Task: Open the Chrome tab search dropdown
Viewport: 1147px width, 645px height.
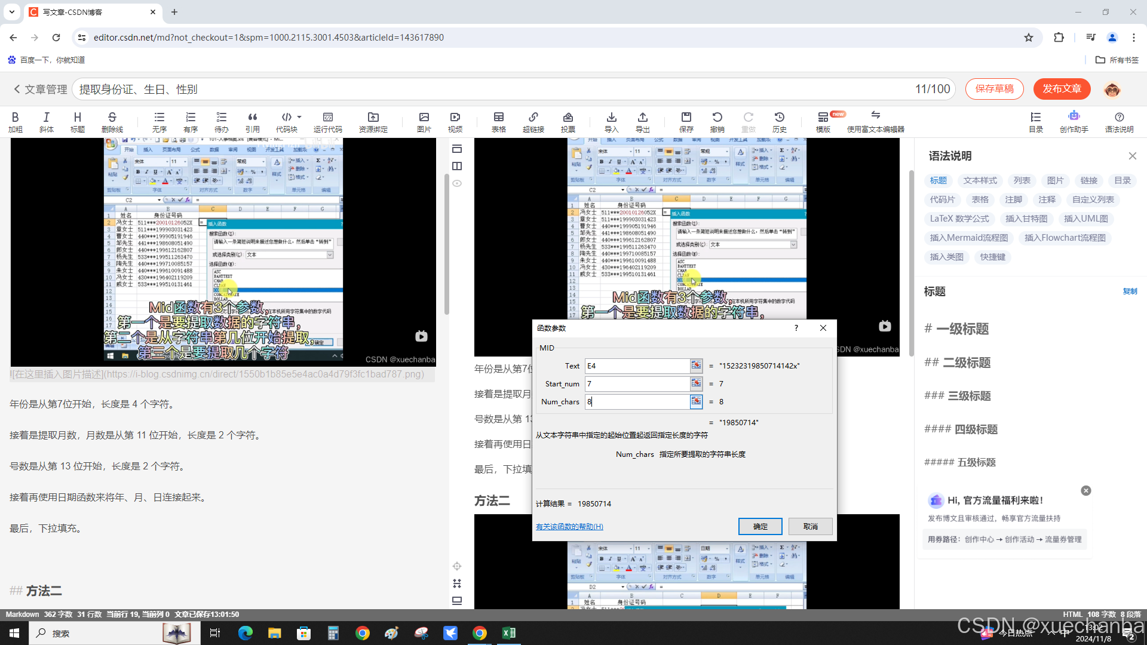Action: (11, 12)
